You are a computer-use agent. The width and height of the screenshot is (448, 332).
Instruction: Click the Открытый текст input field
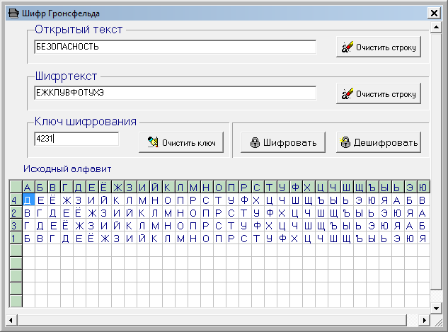pos(175,47)
